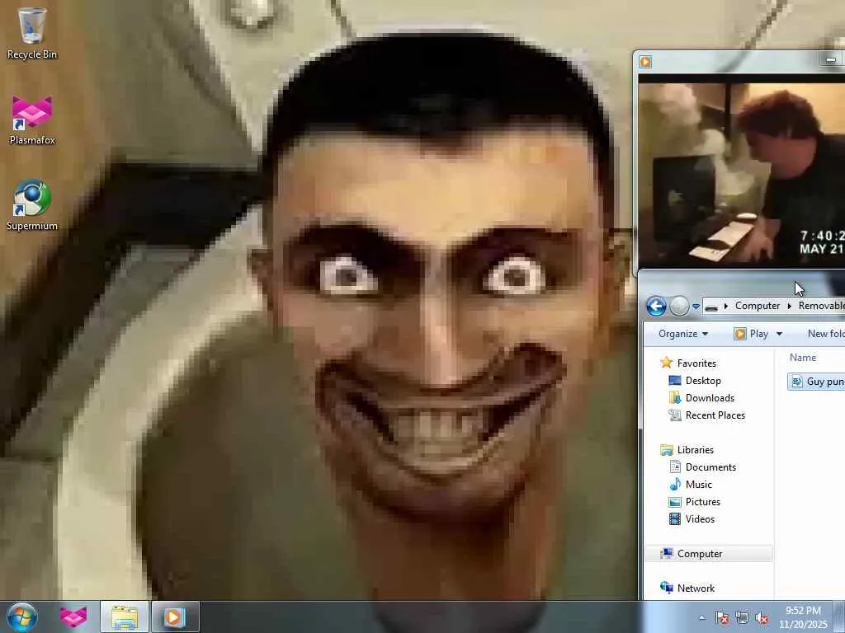Open the network status tray icon
The height and width of the screenshot is (633, 845).
pos(742,618)
